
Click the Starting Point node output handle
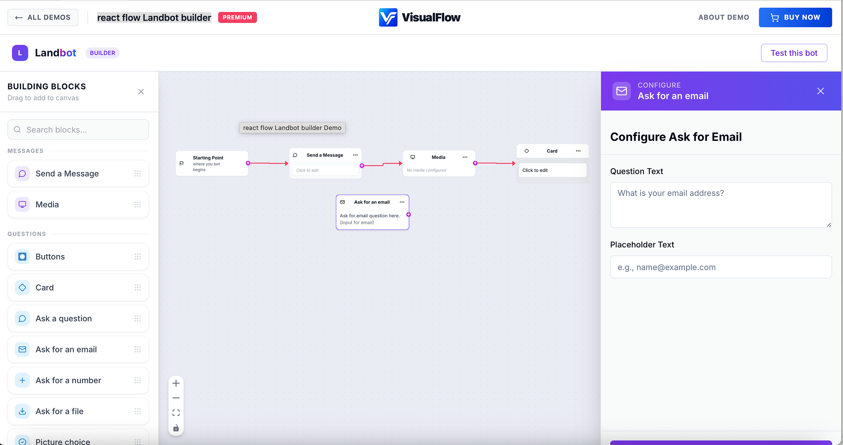248,163
